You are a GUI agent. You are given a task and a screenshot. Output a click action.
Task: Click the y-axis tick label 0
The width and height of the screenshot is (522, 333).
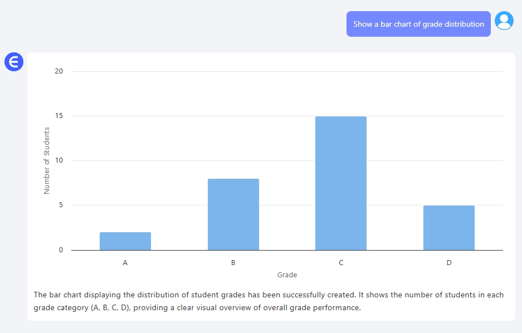(61, 250)
